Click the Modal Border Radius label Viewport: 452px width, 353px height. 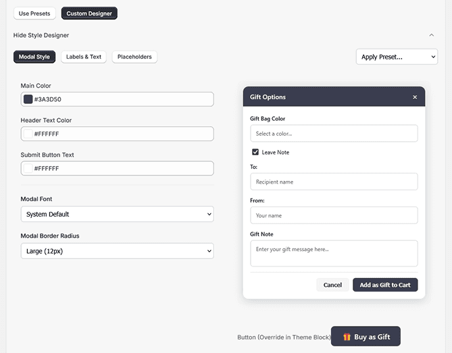(x=50, y=236)
